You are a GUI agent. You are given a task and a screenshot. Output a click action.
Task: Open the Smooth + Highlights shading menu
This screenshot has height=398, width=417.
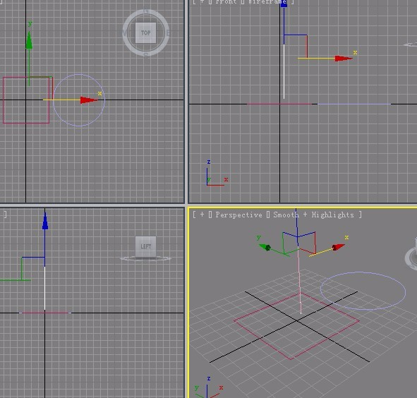(x=313, y=215)
